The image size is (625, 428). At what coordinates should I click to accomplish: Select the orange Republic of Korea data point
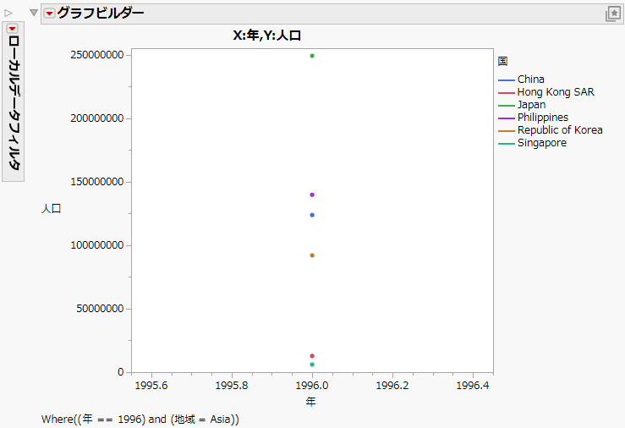click(x=312, y=255)
